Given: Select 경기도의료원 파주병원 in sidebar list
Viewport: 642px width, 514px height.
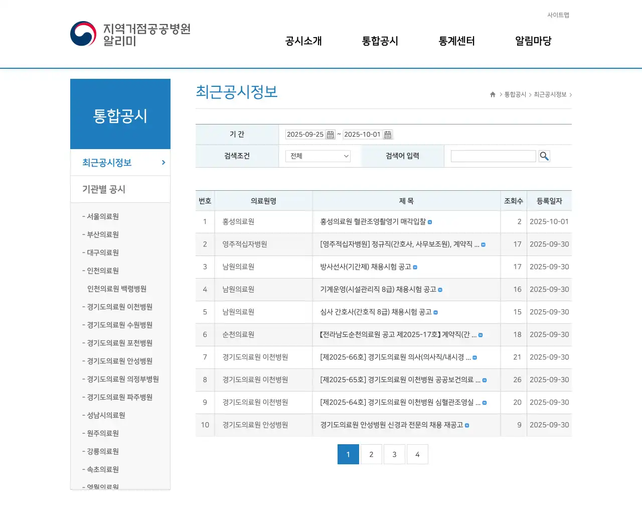Looking at the screenshot, I should click(119, 397).
